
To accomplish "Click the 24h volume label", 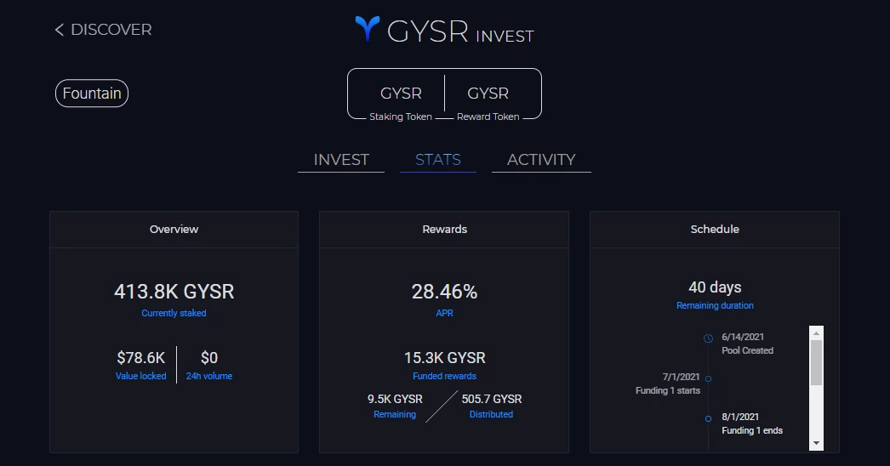I will (208, 376).
